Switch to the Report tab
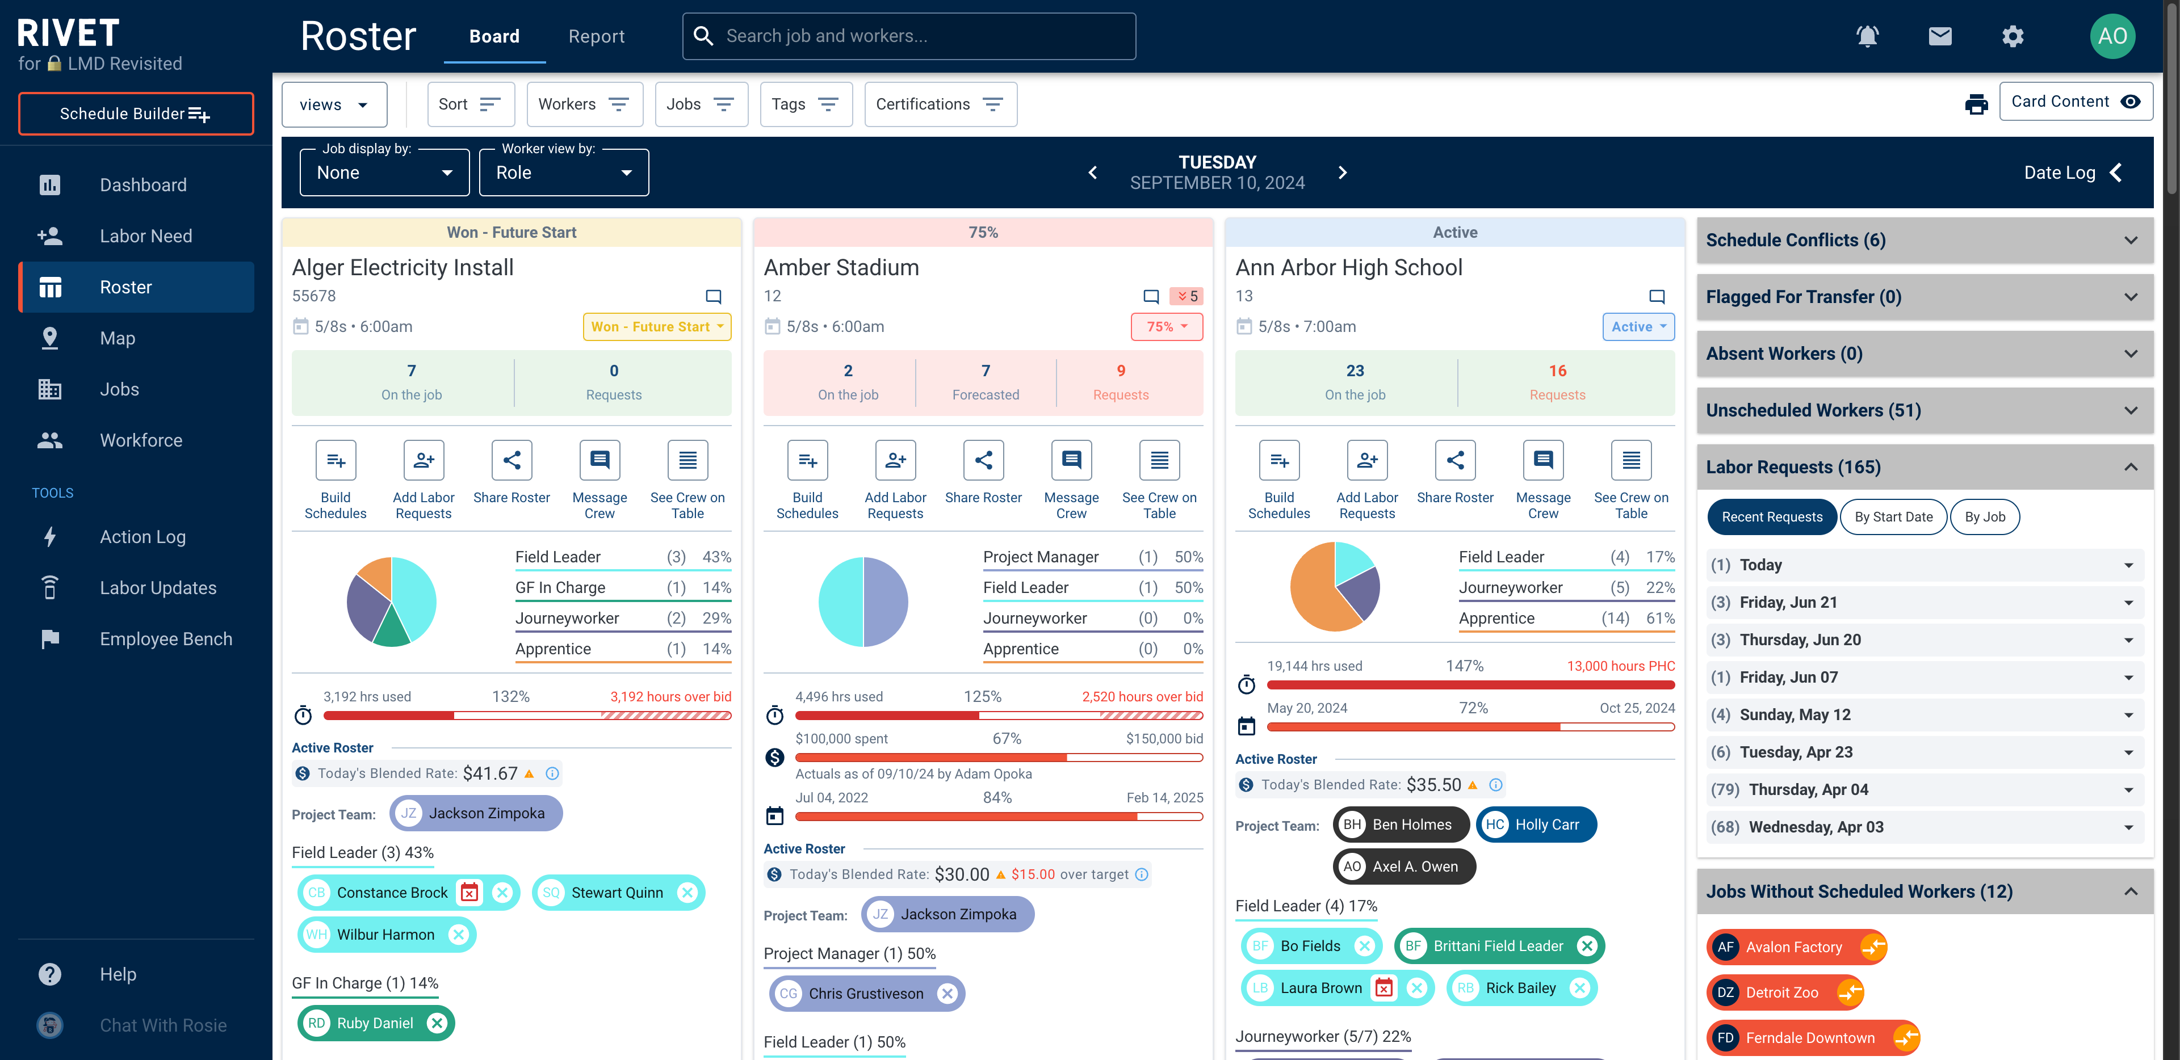Screen dimensions: 2180x1060 (x=596, y=36)
